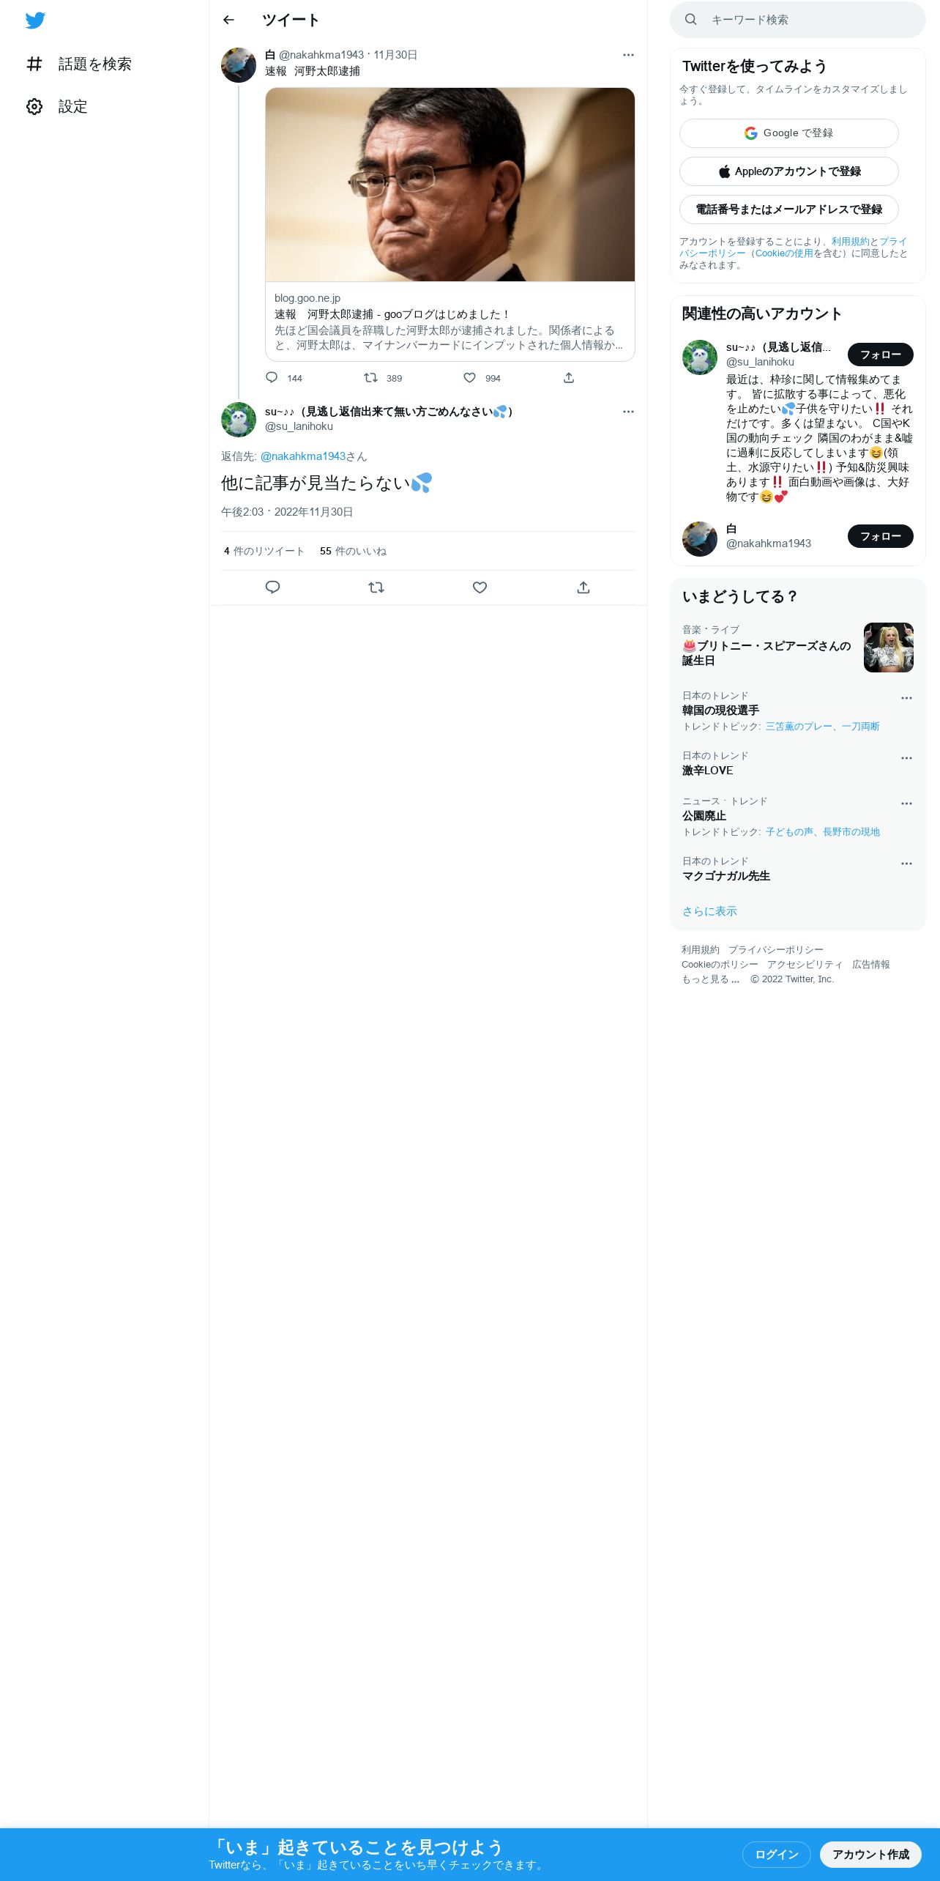
Task: Go back using the arrow icon
Action: (228, 20)
